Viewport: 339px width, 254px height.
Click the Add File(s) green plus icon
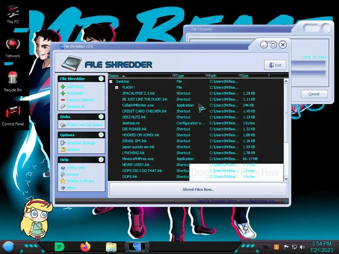63,87
